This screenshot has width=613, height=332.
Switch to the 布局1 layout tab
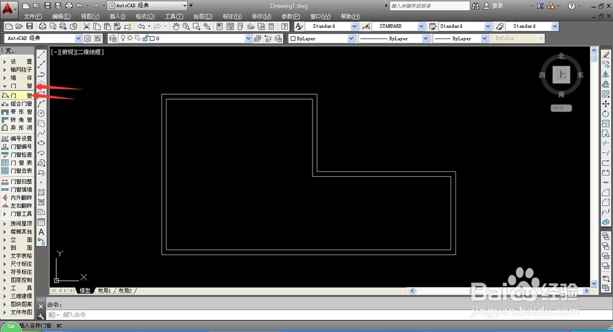[104, 290]
